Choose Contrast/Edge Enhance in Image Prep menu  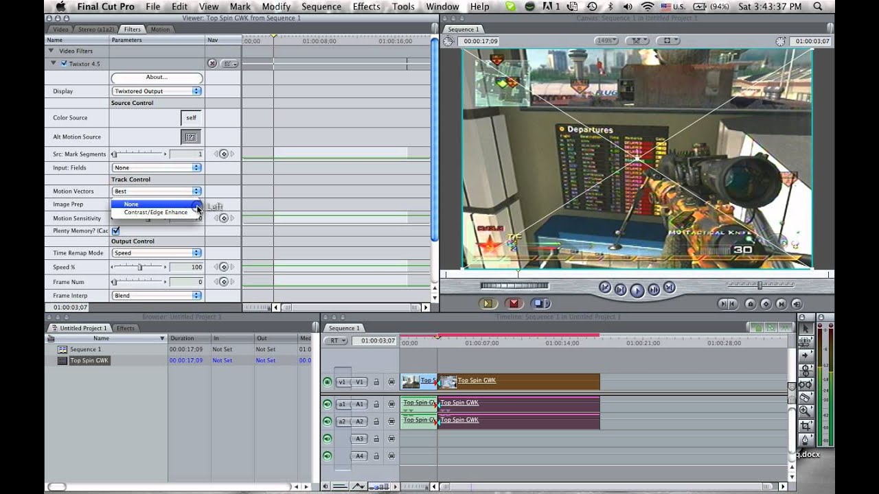[x=155, y=212]
